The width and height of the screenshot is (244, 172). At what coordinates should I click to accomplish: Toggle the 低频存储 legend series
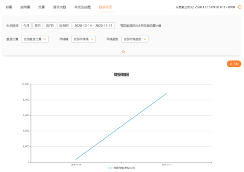(x=122, y=168)
